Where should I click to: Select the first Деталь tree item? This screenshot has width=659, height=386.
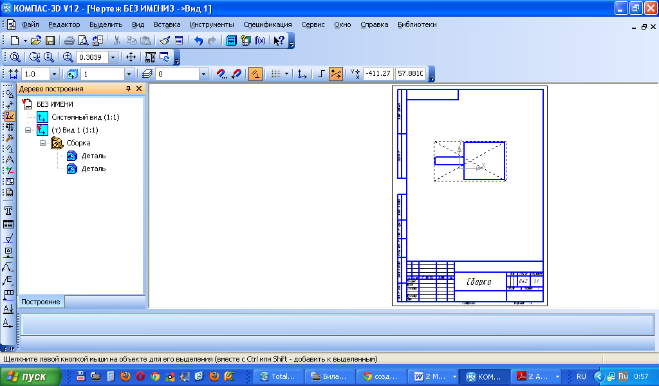[x=93, y=156]
